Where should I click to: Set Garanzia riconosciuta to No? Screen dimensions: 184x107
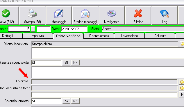75,63
